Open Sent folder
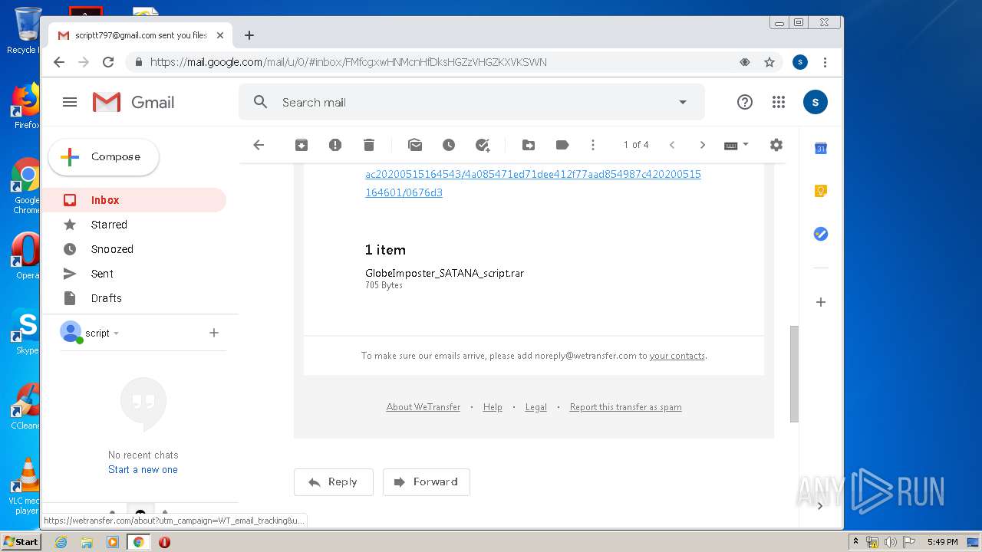 point(133,274)
